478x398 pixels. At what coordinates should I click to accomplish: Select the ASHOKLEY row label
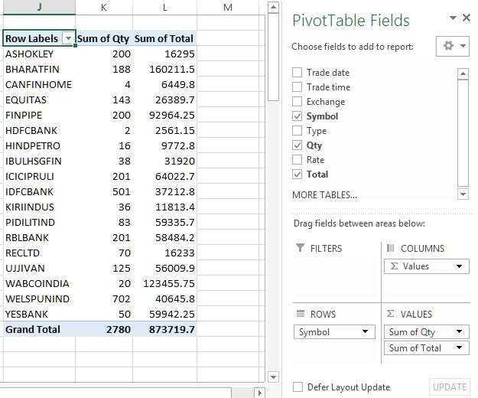[39, 54]
